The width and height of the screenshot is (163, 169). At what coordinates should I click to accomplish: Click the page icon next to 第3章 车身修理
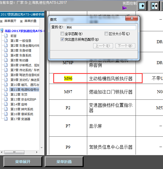6,50
